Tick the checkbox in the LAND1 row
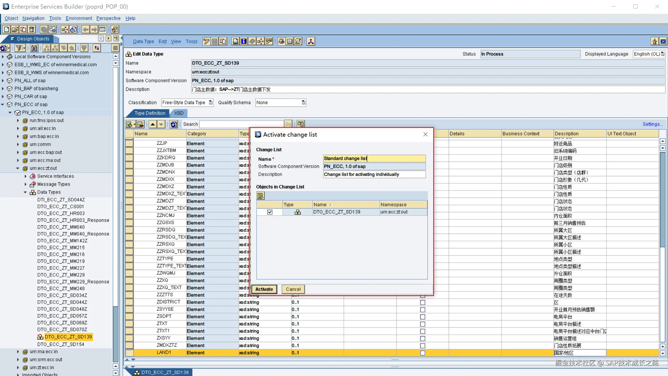This screenshot has height=376, width=668. tap(422, 353)
